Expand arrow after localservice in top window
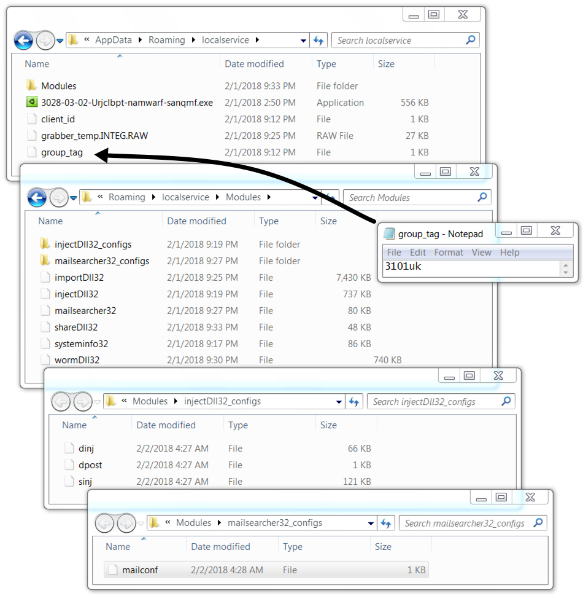Screen dimensions: 583x596 (x=257, y=40)
